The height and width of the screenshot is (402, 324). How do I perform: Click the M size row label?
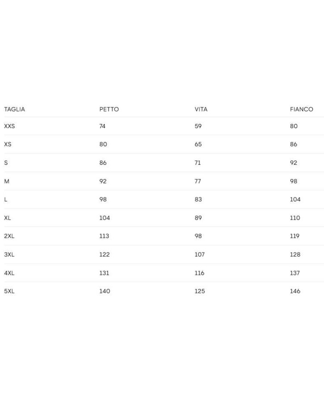click(x=6, y=181)
